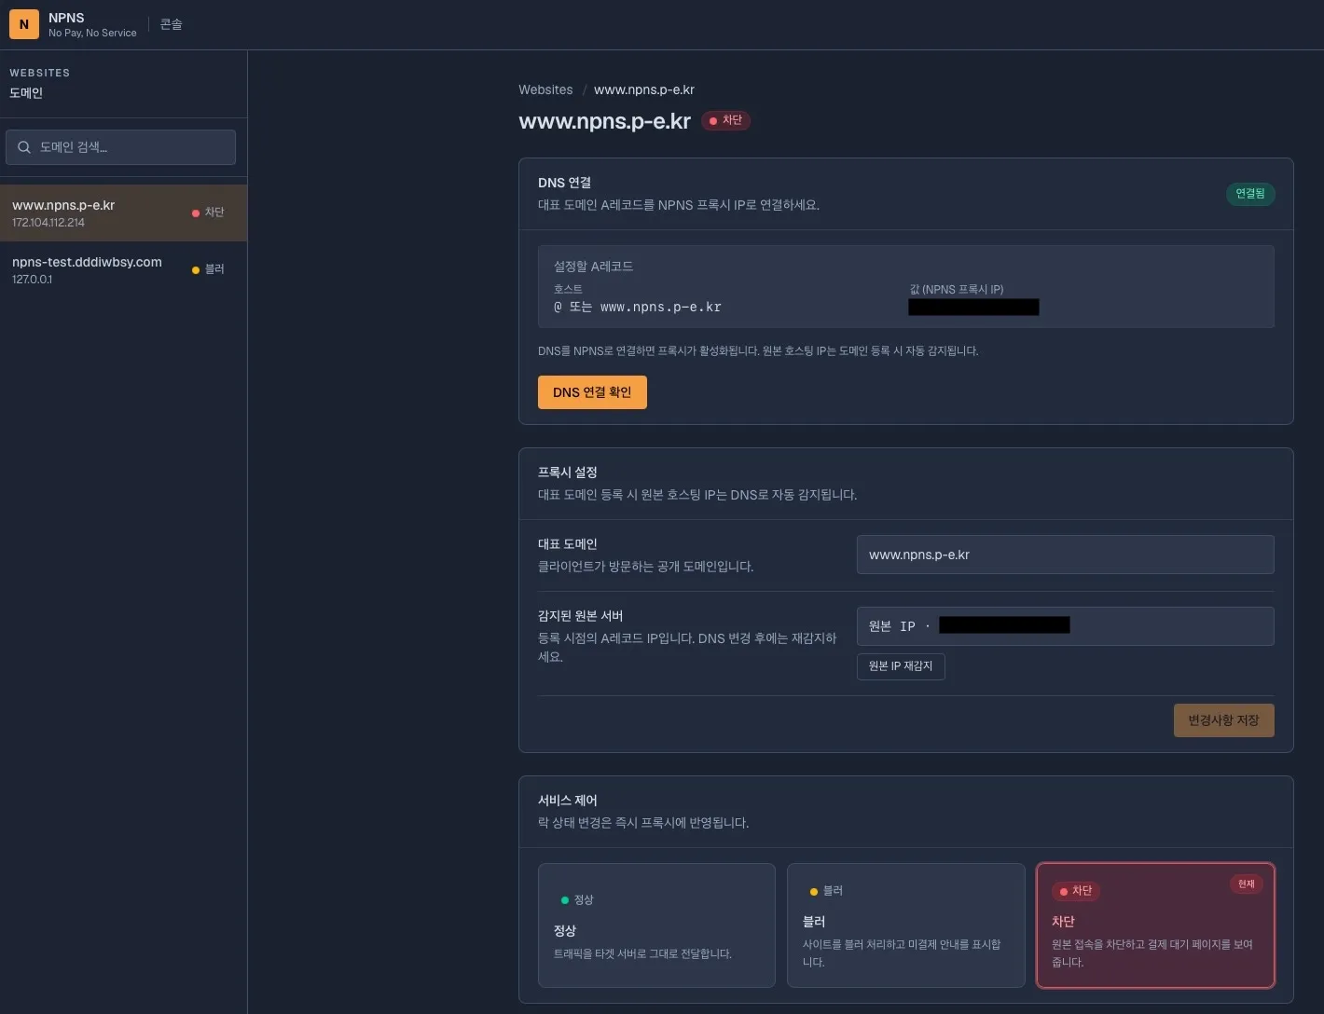Click the 원본 IP 재감지 button
1324x1014 pixels.
click(x=901, y=666)
